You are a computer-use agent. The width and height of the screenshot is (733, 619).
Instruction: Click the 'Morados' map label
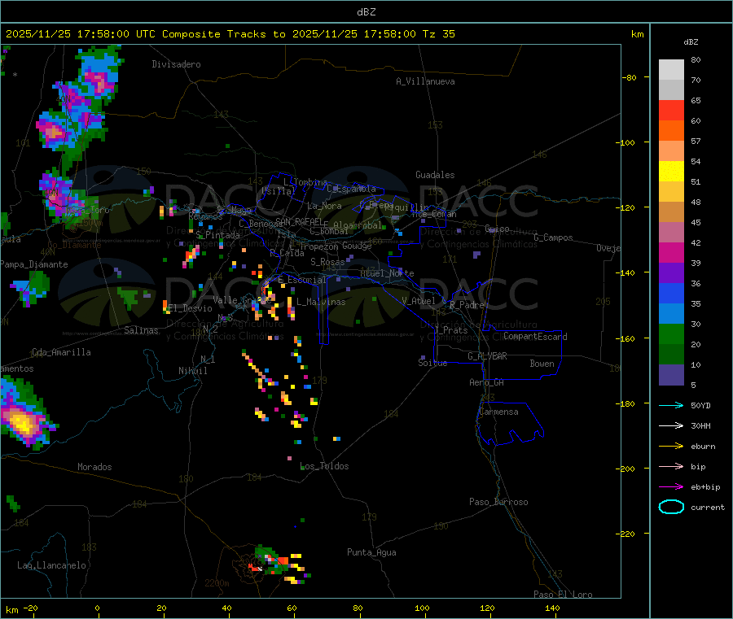94,467
